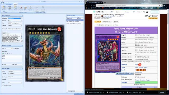
Task: Toggle the Pendulum checkbox
Action: (x=14, y=48)
